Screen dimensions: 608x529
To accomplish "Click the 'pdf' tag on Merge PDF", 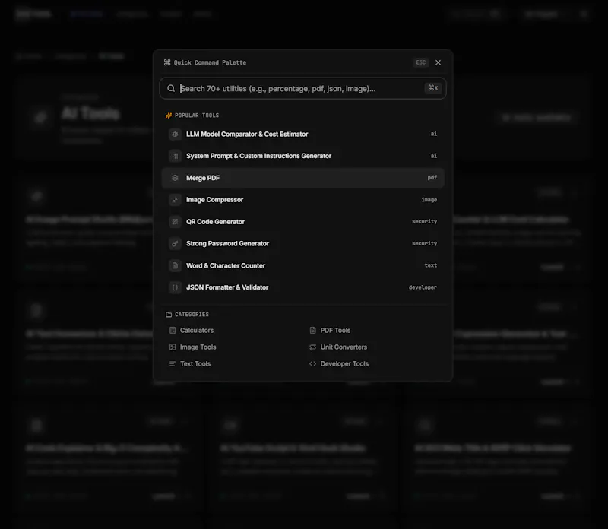I will tap(432, 178).
